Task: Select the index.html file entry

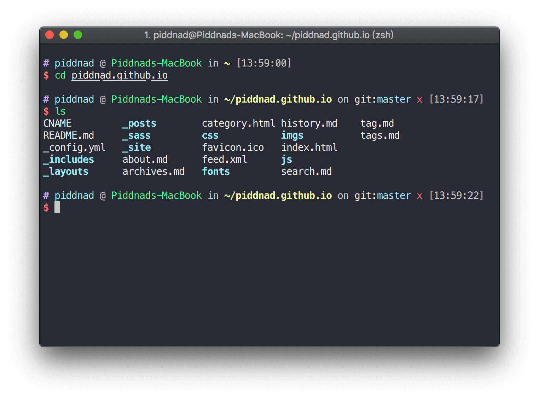Action: click(309, 148)
